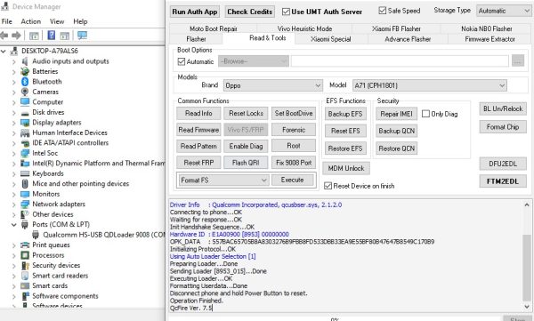Click the Display adapters icon
The image size is (534, 321).
coord(25,123)
